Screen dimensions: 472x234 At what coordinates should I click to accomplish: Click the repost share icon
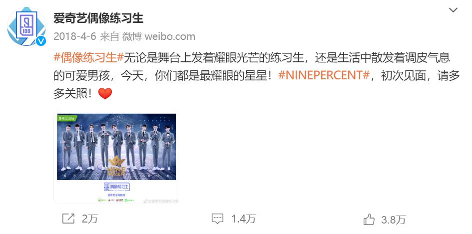[x=68, y=219]
